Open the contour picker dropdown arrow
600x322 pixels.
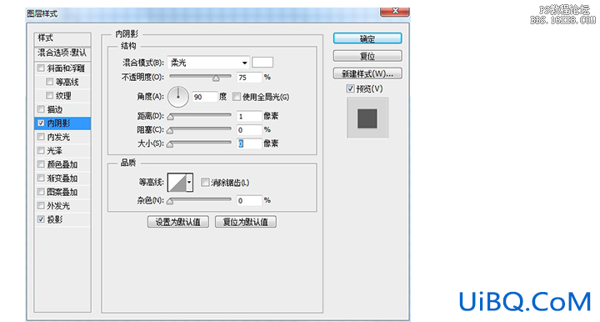coord(189,182)
